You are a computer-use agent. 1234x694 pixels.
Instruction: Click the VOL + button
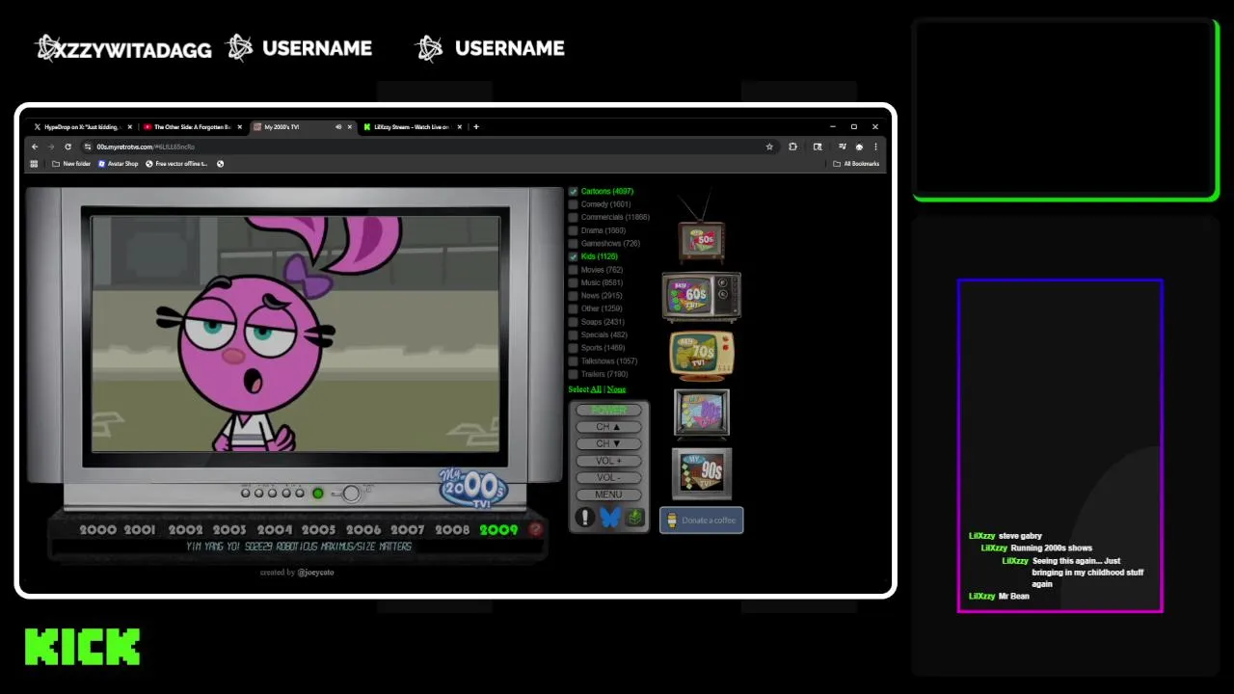tap(608, 461)
